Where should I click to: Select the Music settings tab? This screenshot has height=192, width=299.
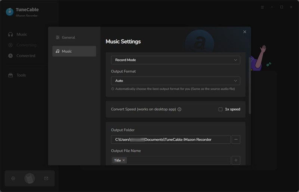tap(74, 51)
